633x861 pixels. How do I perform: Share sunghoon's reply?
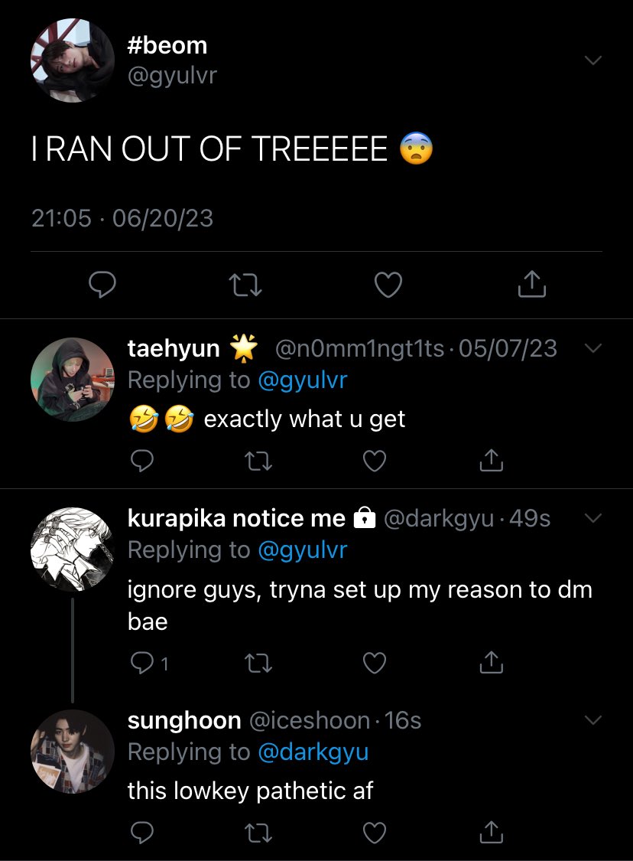491,832
